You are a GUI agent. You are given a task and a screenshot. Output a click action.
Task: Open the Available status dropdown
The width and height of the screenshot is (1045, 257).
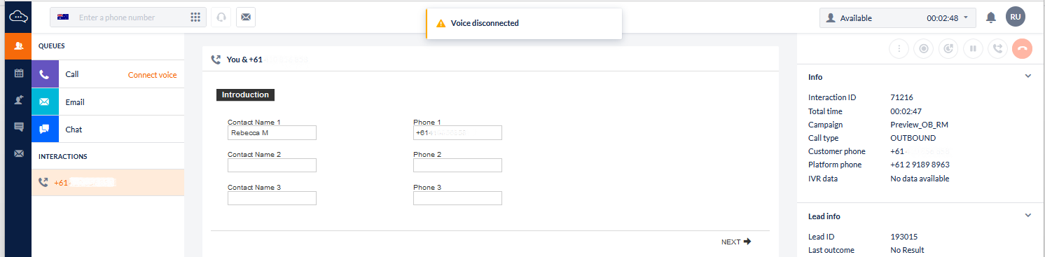tap(897, 18)
